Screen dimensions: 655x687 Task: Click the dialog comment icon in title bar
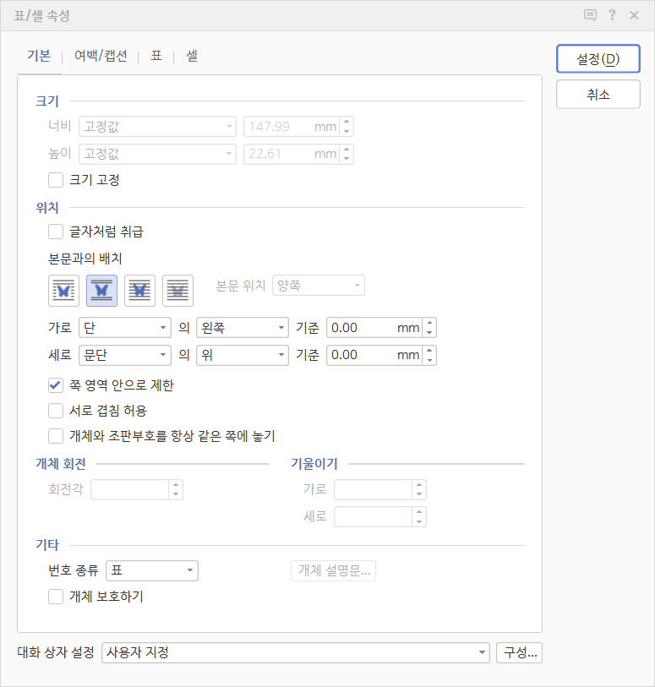click(590, 15)
